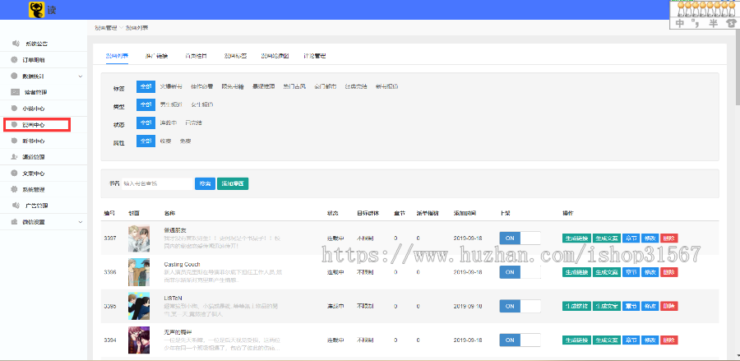Screen dimensions: 740x361
Task: Filter status by 连载中
Action: point(169,123)
